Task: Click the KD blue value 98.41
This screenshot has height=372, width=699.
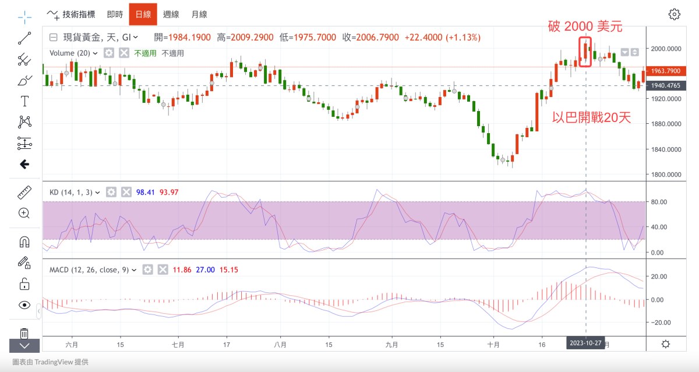Action: pos(146,192)
